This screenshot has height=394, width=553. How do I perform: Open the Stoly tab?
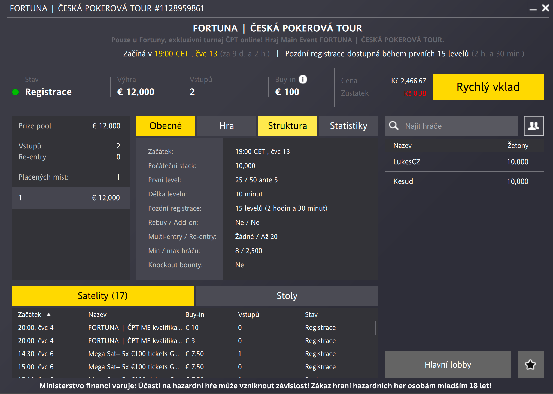(287, 296)
